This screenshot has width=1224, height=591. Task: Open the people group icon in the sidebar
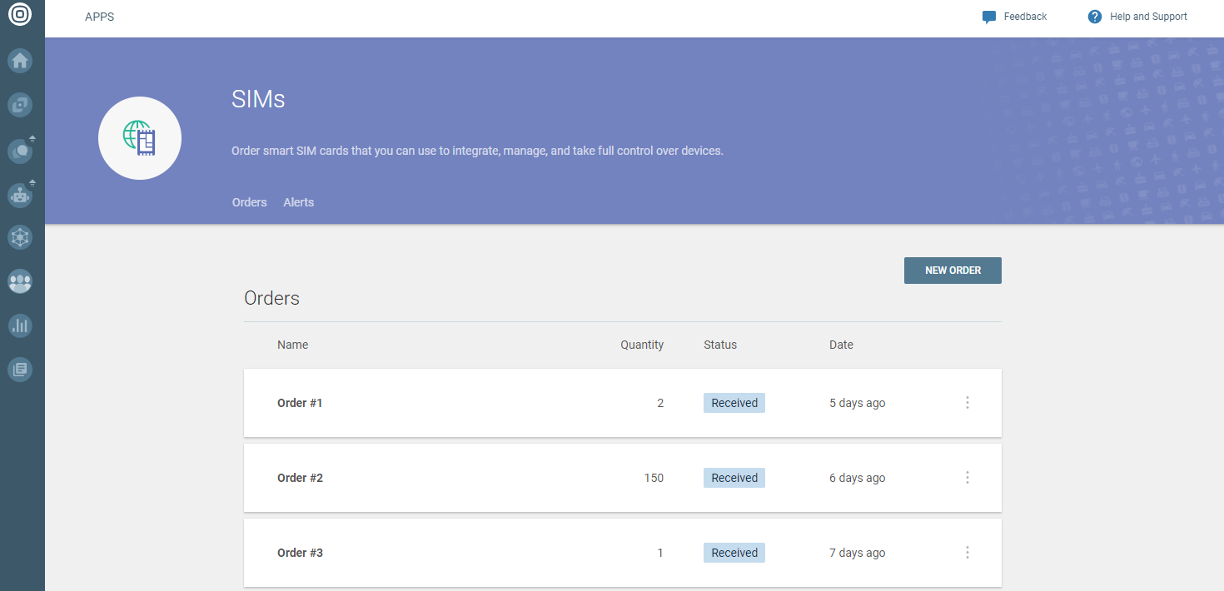tap(20, 281)
